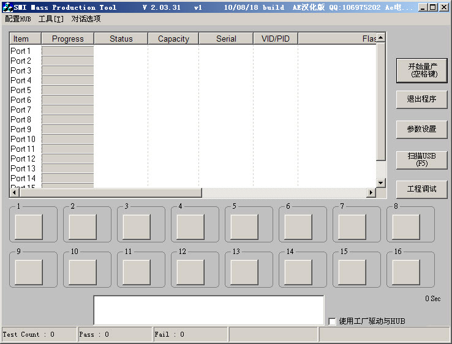Screen dimensions: 452x344
Task: Open the 工具[T] menu
Action: 51,19
